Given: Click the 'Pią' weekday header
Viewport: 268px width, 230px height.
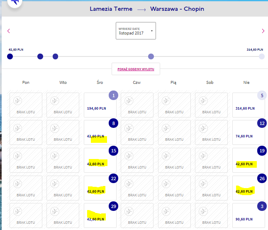Looking at the screenshot, I should click(x=173, y=83).
